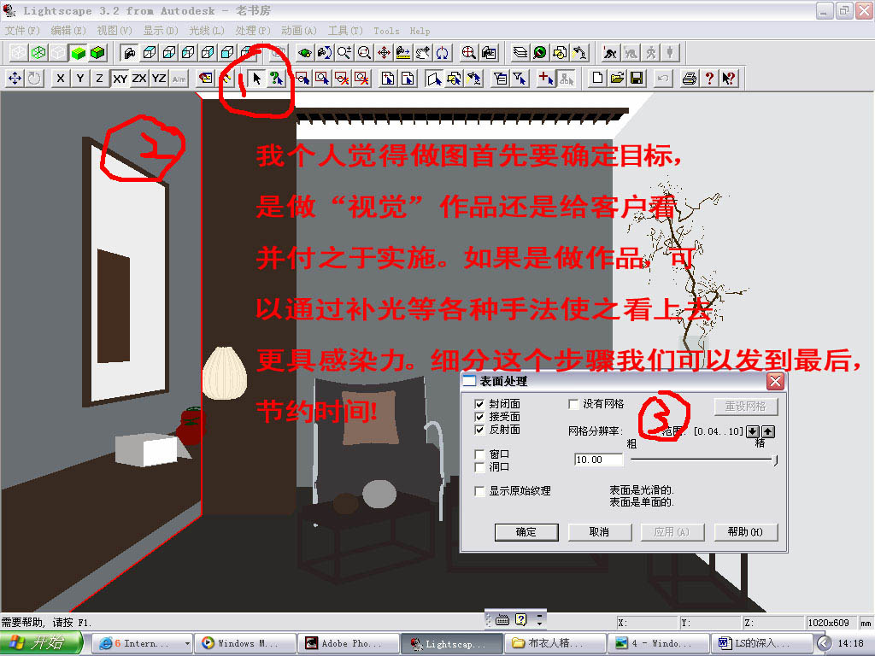875x656 pixels.
Task: Click the Y axis constraint button
Action: pyautogui.click(x=79, y=79)
